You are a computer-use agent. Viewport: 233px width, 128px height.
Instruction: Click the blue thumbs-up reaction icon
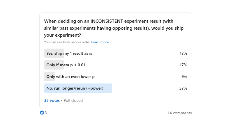[x=42, y=113]
